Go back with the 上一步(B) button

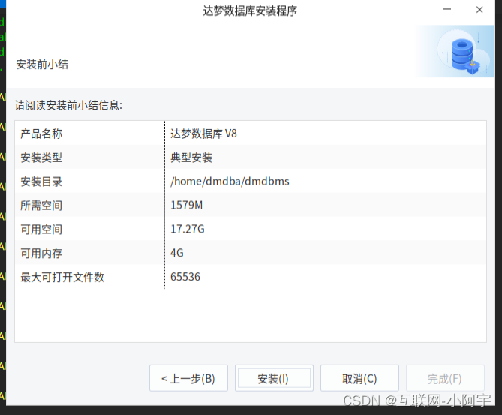(188, 378)
